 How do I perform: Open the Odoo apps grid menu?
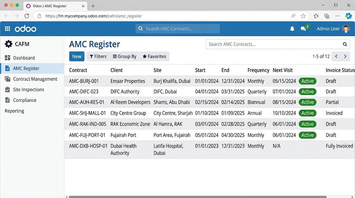[x=8, y=29]
